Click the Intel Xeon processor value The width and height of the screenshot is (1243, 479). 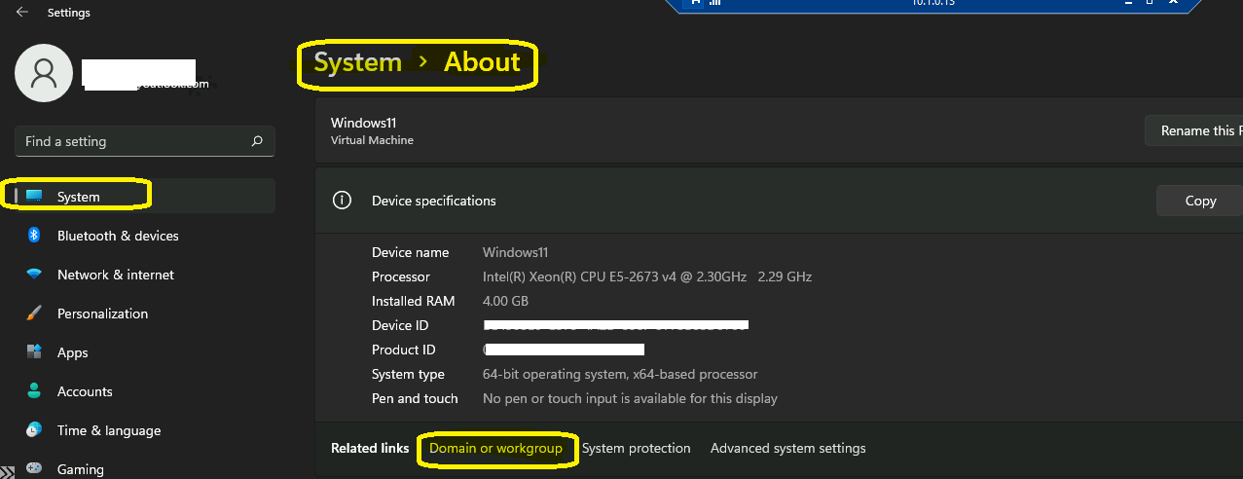(647, 276)
